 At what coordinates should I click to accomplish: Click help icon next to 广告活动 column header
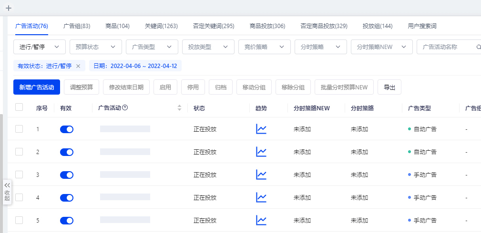[125, 108]
